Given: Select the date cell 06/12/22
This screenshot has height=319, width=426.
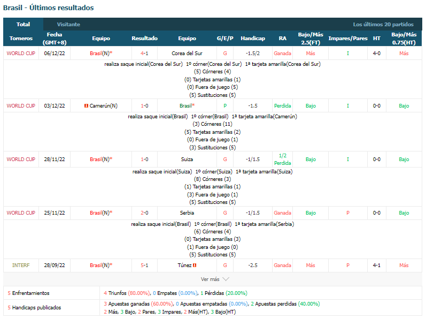Looking at the screenshot, I should pos(55,54).
